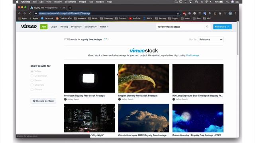Open the DuckDuckGo bookmark
The image size is (255, 143).
64,19
